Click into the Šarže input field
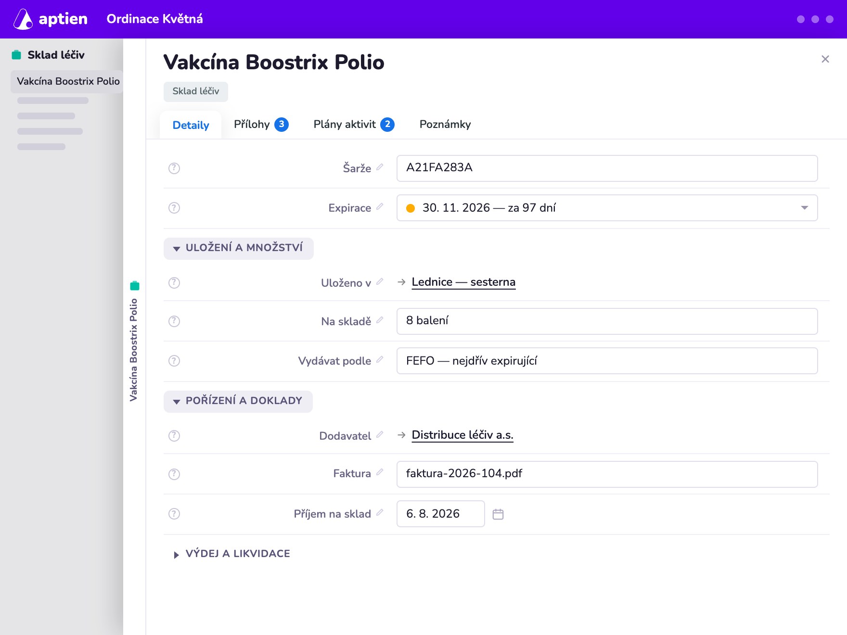This screenshot has width=847, height=635. [607, 168]
